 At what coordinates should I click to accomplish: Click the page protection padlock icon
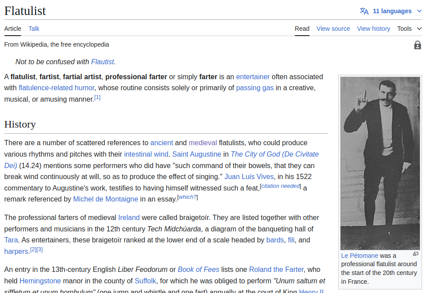417,45
